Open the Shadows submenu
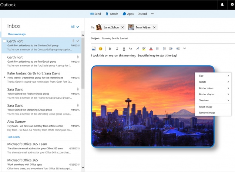 (213, 100)
